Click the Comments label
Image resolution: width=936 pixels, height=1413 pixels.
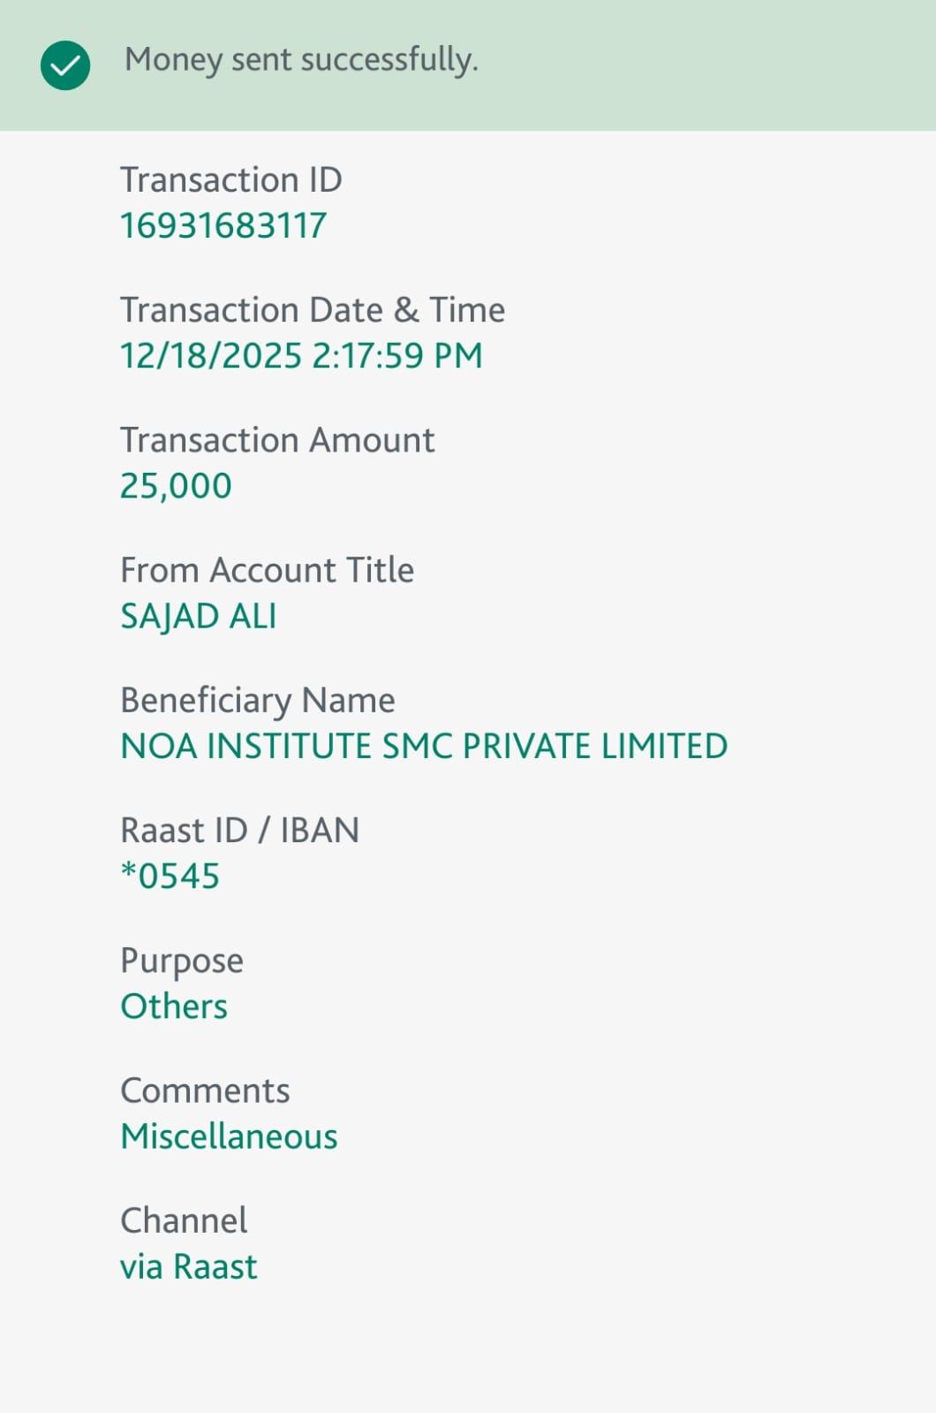coord(205,1090)
